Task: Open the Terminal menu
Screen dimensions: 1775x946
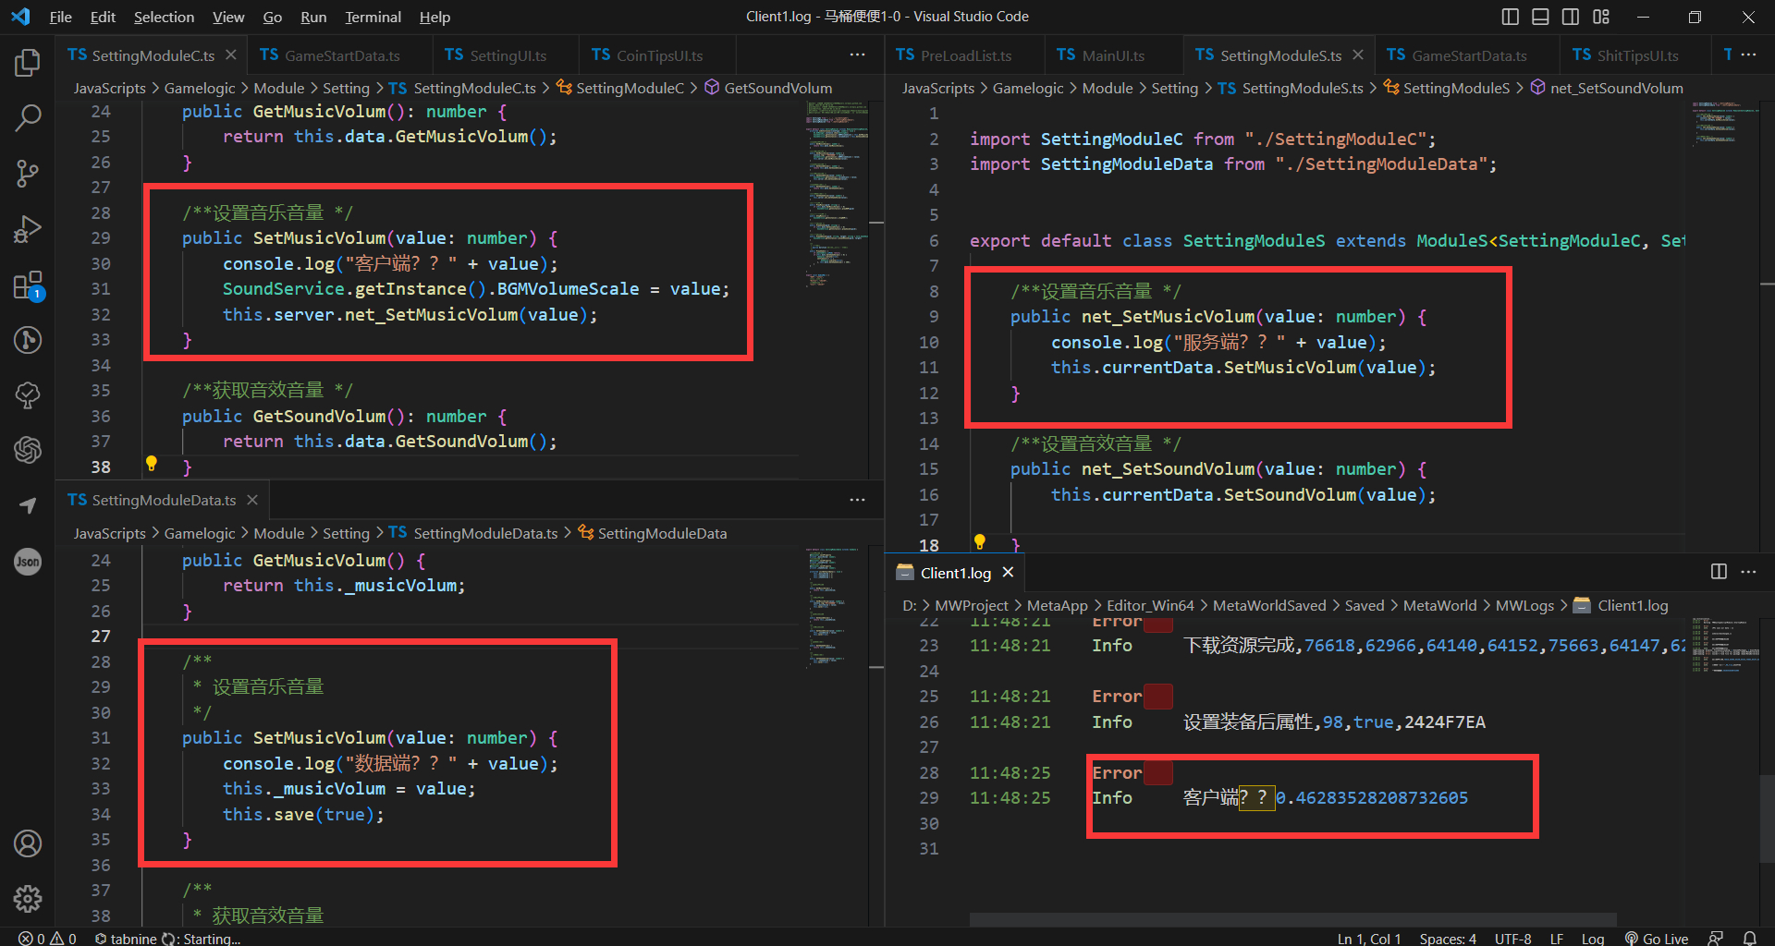Action: (373, 17)
